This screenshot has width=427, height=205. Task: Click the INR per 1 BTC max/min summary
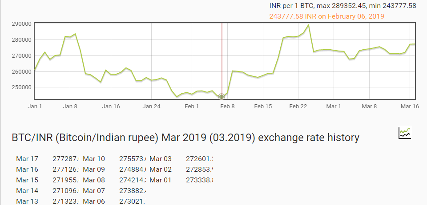[342, 6]
